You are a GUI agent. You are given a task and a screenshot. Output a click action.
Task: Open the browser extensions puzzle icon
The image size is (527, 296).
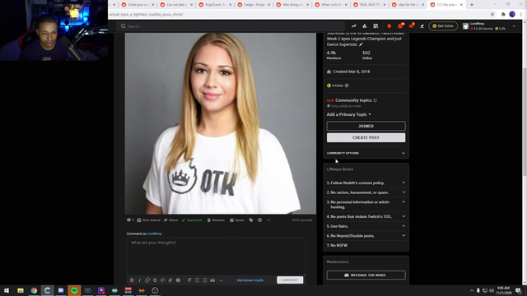click(503, 15)
